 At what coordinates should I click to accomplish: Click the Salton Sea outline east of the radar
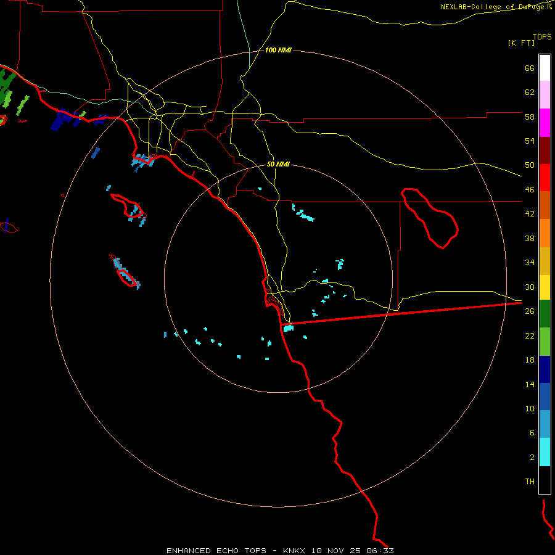click(430, 218)
